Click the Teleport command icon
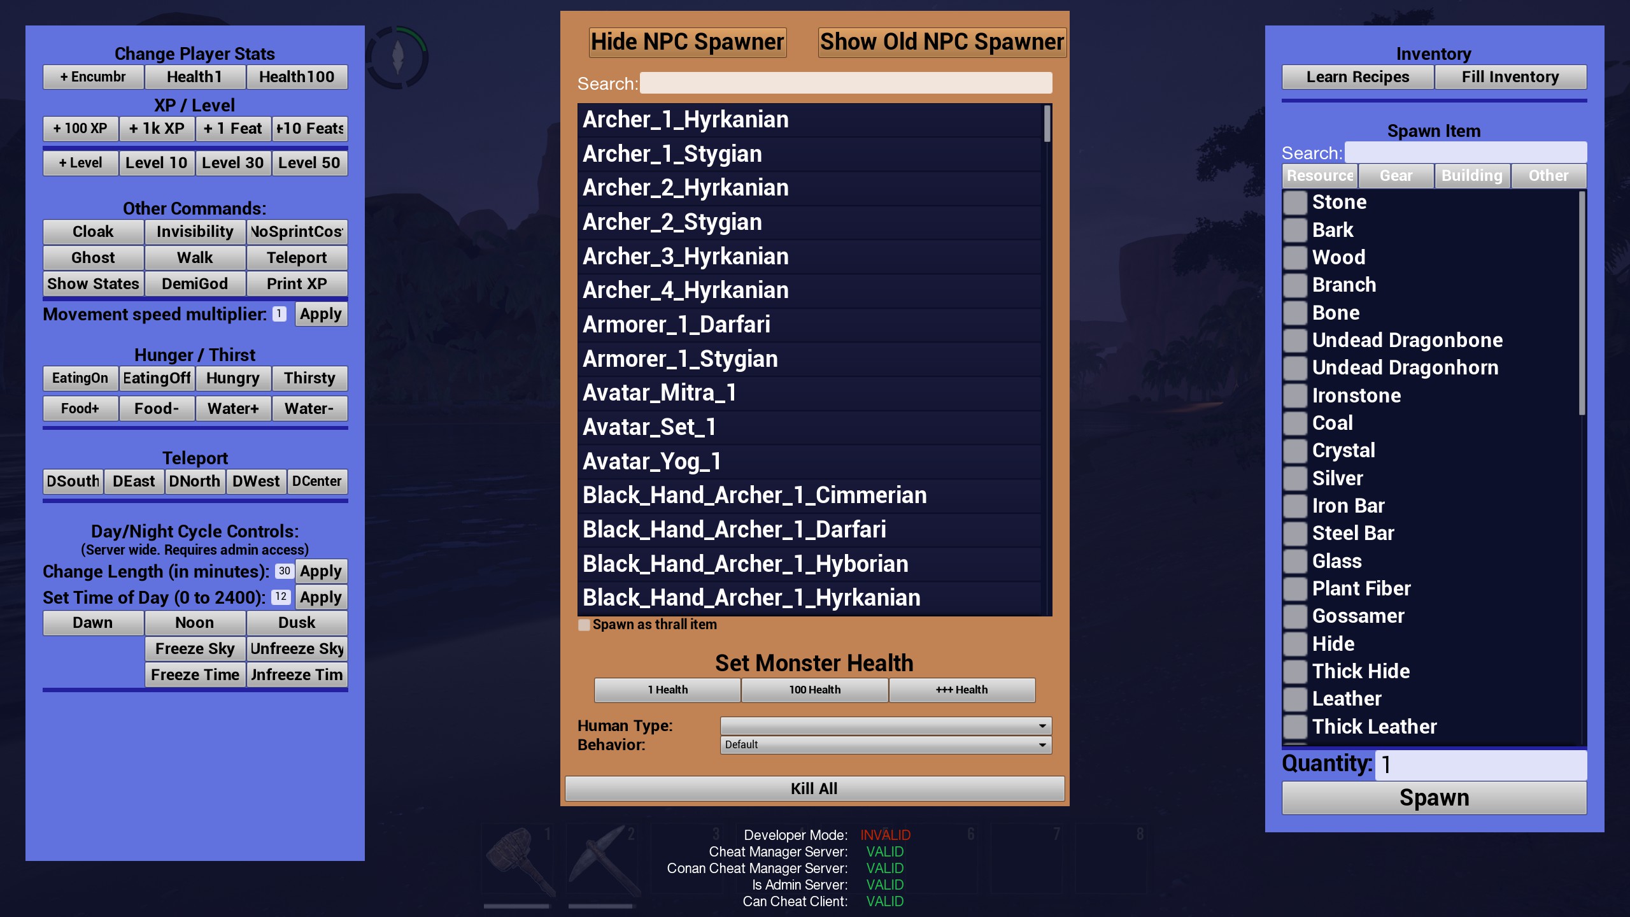This screenshot has height=917, width=1630. [295, 257]
